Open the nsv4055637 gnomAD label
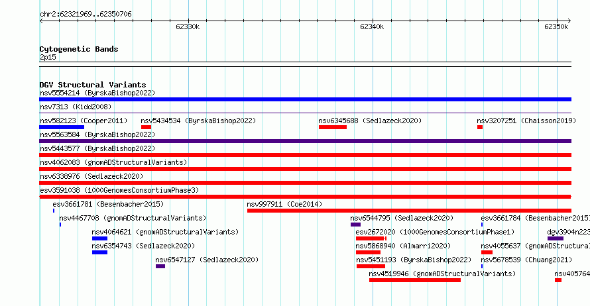The image size is (590, 306). click(535, 246)
